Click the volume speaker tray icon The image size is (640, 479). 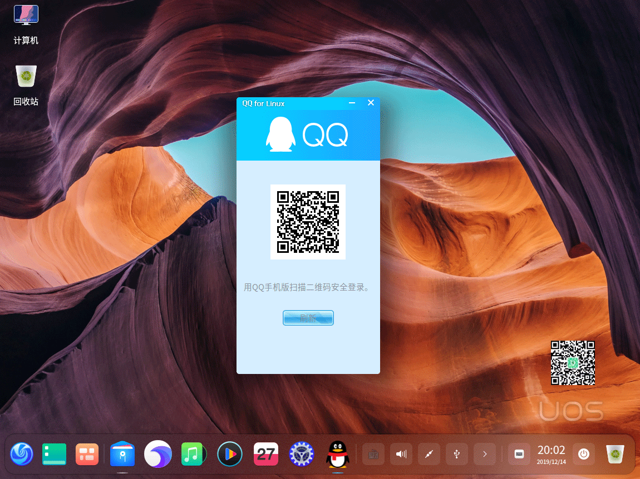pyautogui.click(x=401, y=454)
